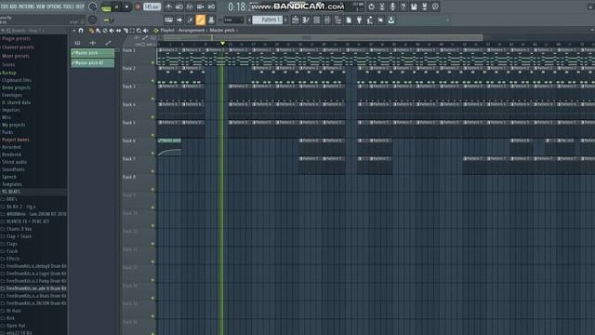Toggle wait for input to start playing

pyautogui.click(x=179, y=7)
